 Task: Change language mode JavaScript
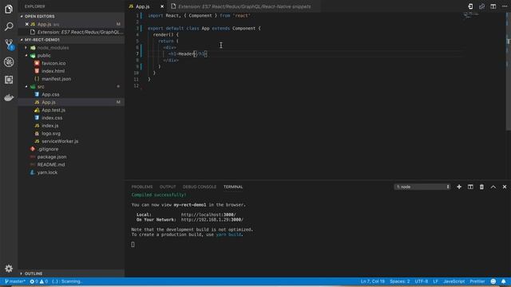click(x=454, y=281)
